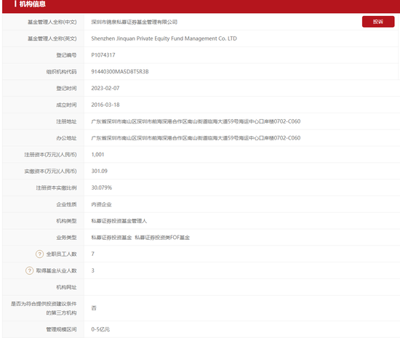Select the 机构类型 value 私募证券投资基金管理人
The width and height of the screenshot is (400, 338).
(119, 221)
